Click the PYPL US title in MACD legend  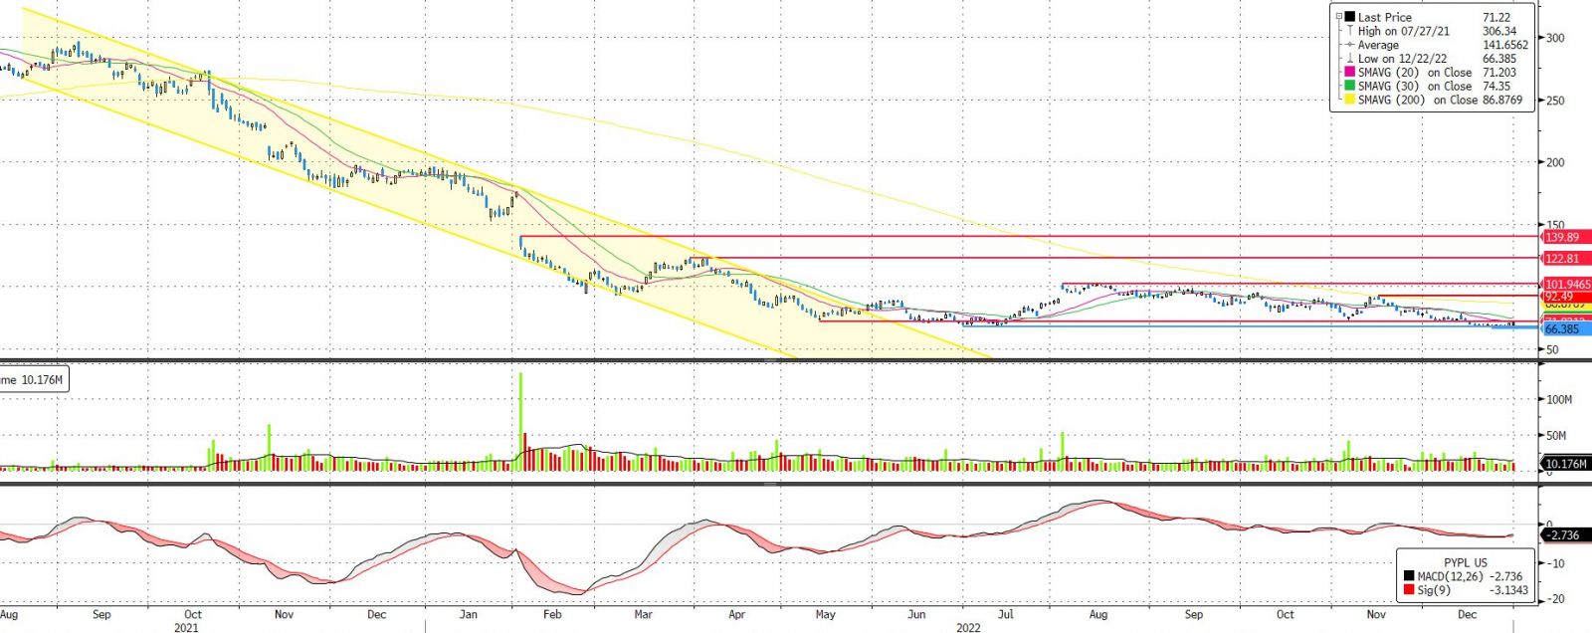pyautogui.click(x=1466, y=562)
